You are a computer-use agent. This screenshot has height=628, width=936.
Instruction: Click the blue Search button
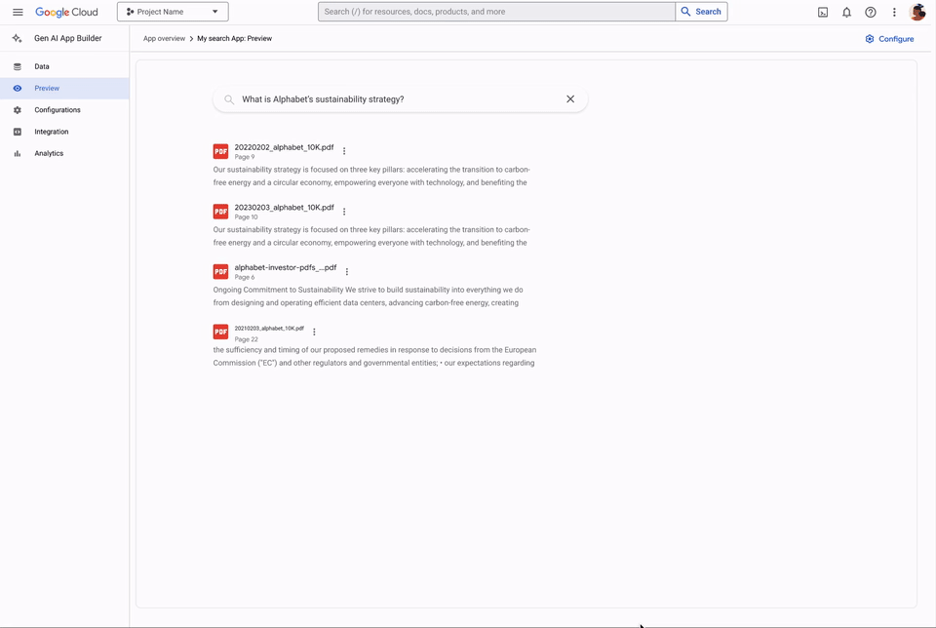[701, 12]
